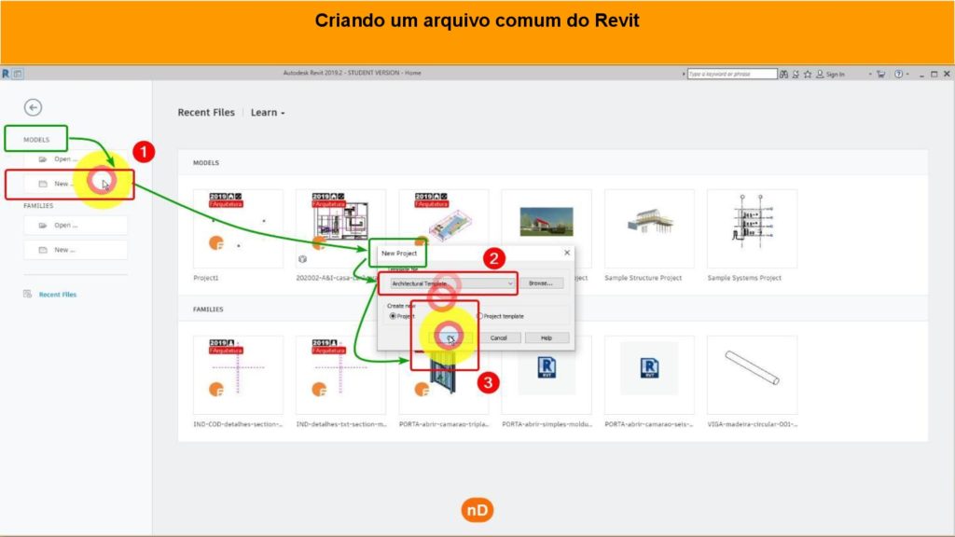Click the help question mark icon
This screenshot has width=955, height=537.
pos(897,74)
